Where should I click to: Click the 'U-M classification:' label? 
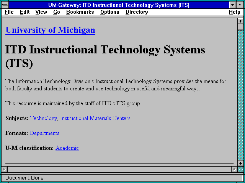pyautogui.click(x=29, y=148)
